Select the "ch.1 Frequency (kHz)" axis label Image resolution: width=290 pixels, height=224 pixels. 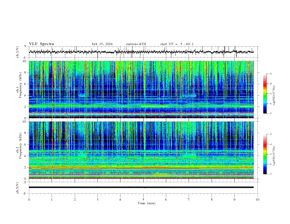(x=19, y=85)
